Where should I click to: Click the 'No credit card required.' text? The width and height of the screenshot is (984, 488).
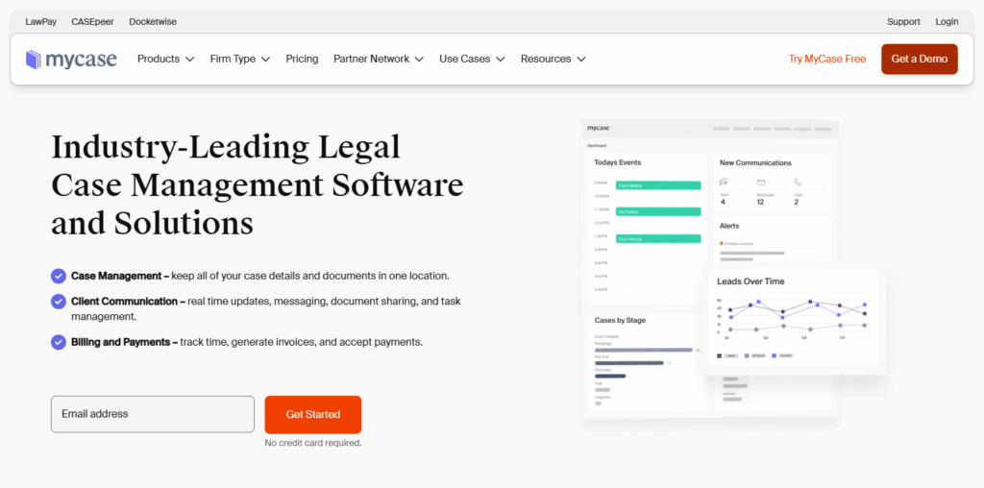pos(313,443)
